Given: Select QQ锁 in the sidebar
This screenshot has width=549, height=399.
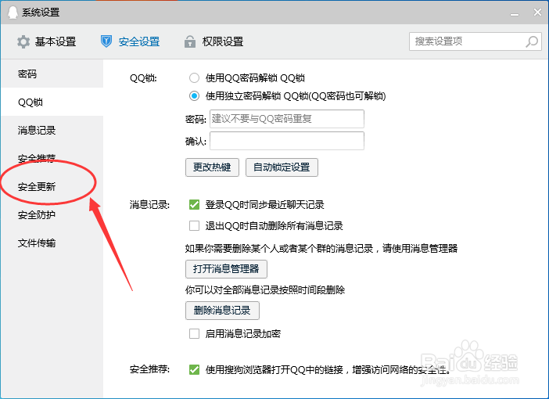Looking at the screenshot, I should [x=52, y=102].
